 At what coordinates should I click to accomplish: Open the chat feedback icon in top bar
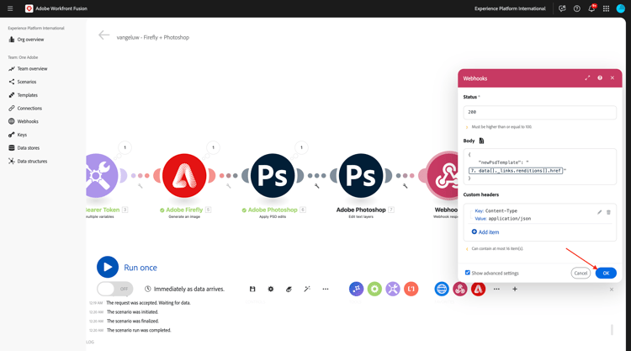(562, 8)
